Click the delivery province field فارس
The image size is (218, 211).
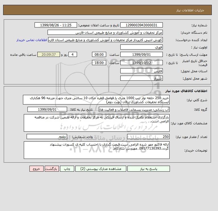click(x=141, y=71)
